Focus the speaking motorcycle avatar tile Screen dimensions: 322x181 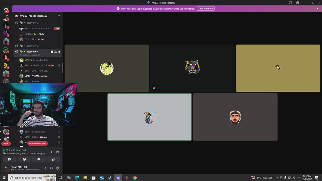click(150, 117)
